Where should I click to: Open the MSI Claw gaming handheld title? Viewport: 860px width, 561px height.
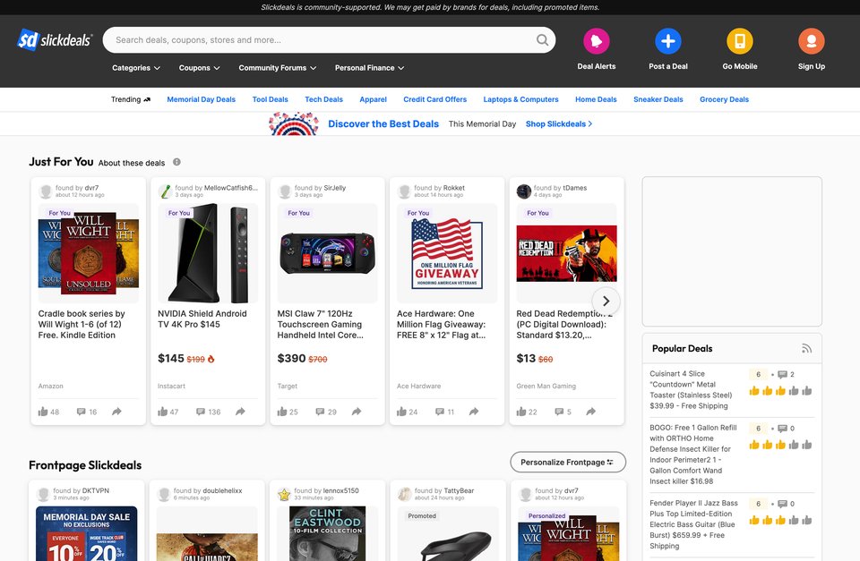[x=320, y=324]
